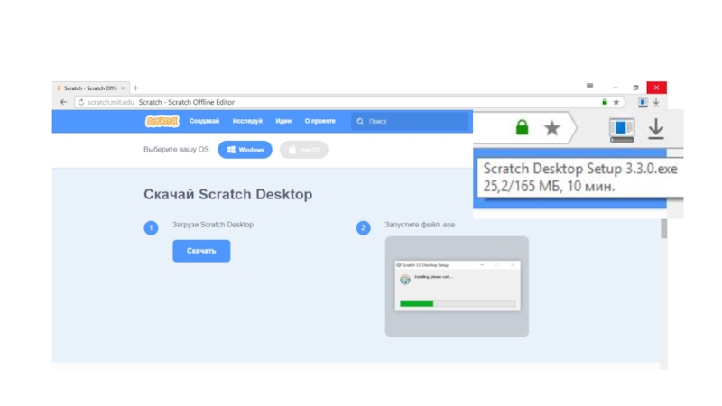Open the Создавай menu item

click(x=204, y=121)
